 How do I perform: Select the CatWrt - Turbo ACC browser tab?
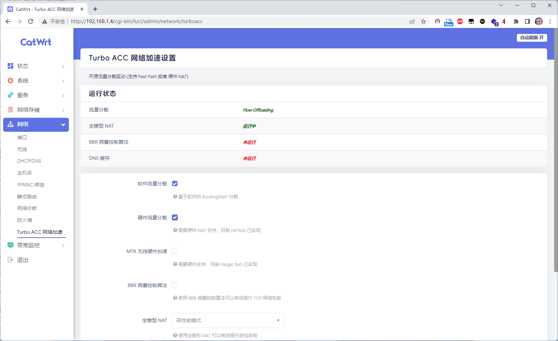pyautogui.click(x=45, y=9)
